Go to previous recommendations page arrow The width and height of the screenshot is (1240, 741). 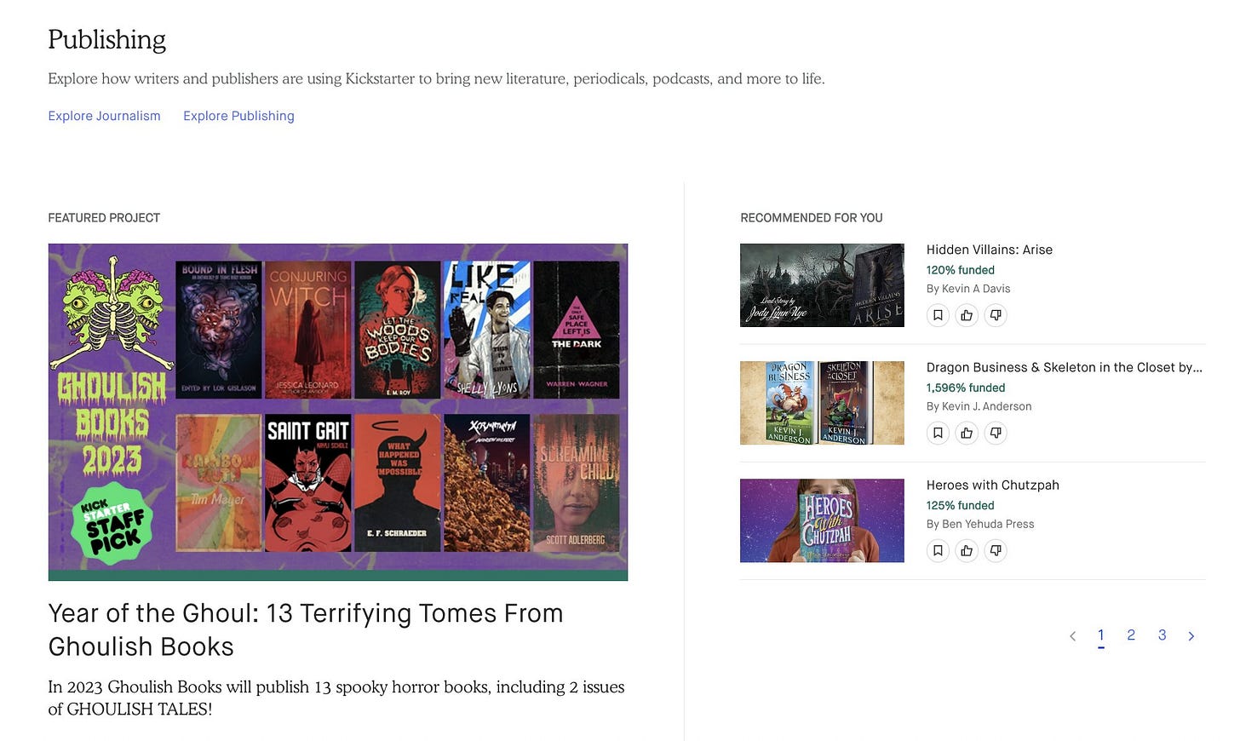tap(1072, 635)
